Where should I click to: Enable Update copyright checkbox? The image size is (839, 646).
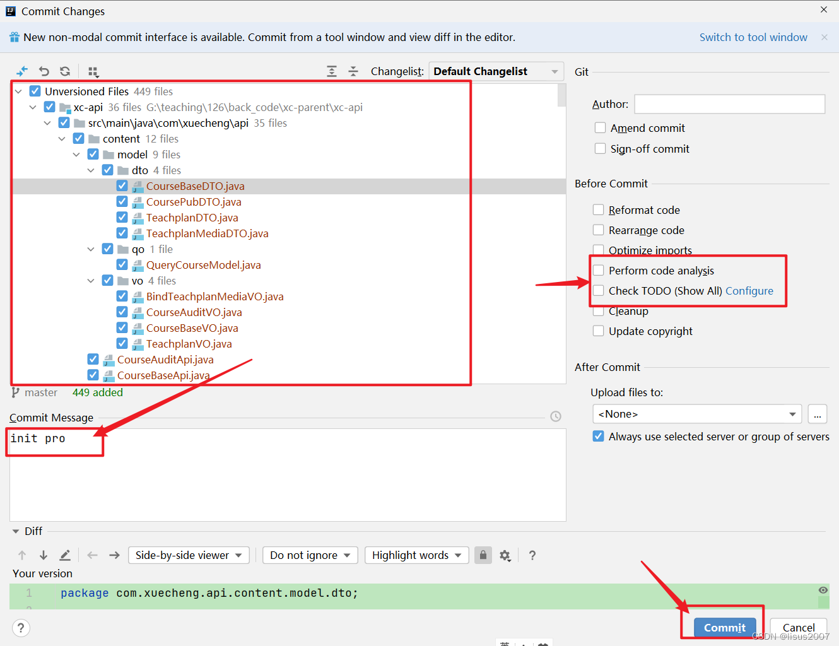599,331
